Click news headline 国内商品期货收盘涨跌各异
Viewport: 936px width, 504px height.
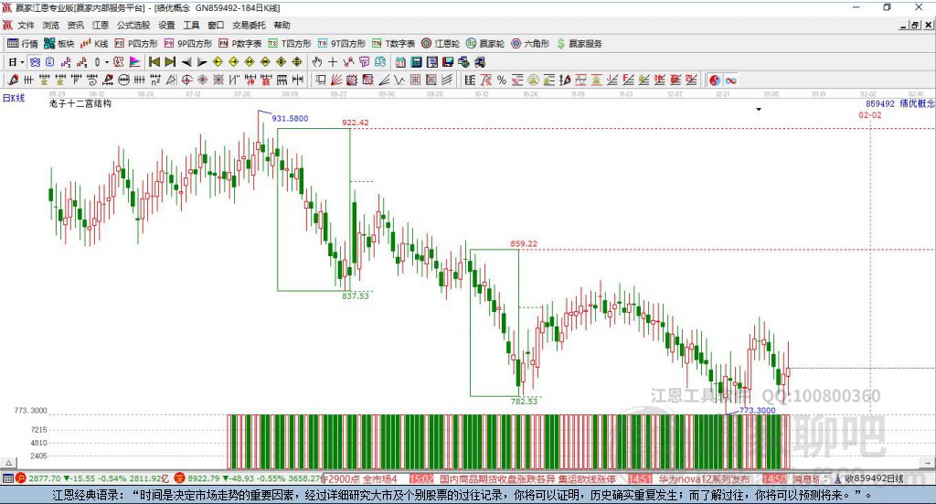click(496, 479)
